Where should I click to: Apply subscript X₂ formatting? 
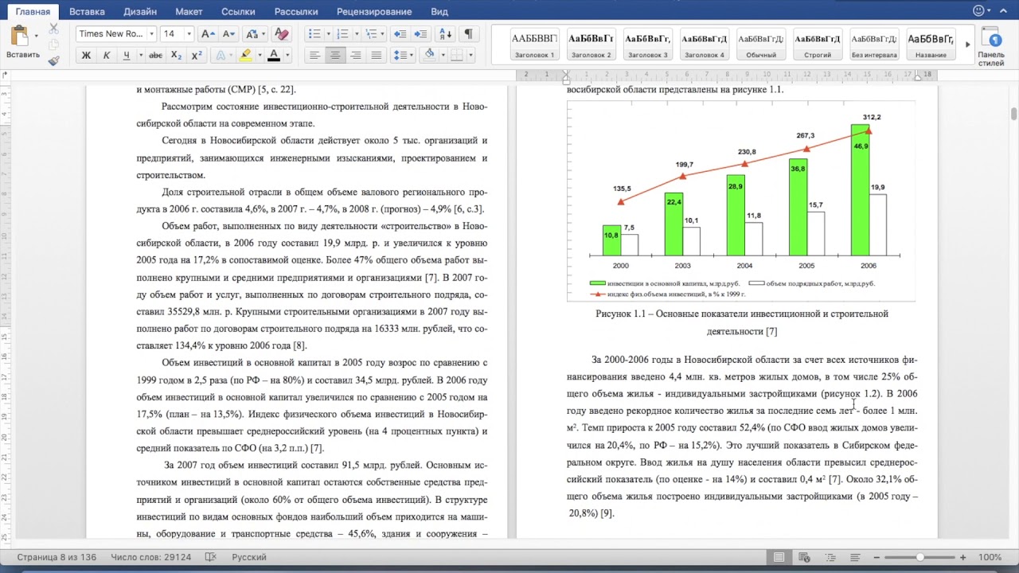177,56
